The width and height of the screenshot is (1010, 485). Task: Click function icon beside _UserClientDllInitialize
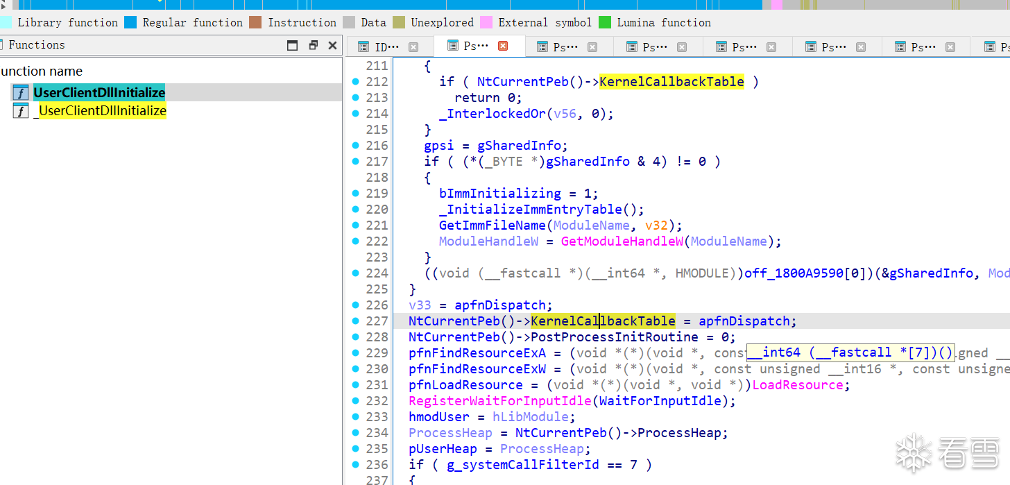[21, 111]
